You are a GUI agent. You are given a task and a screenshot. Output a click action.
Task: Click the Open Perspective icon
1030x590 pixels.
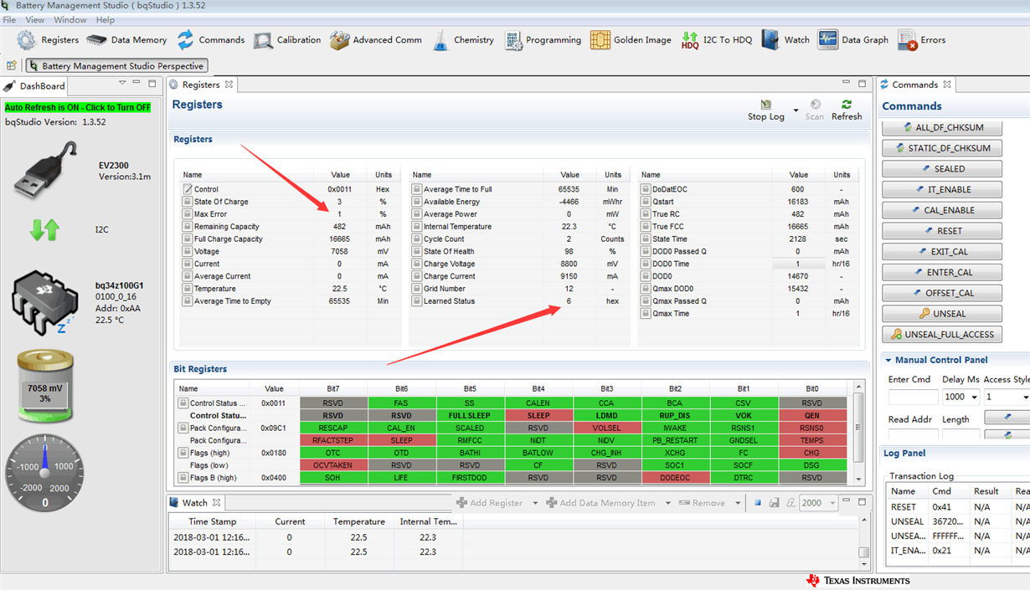12,65
